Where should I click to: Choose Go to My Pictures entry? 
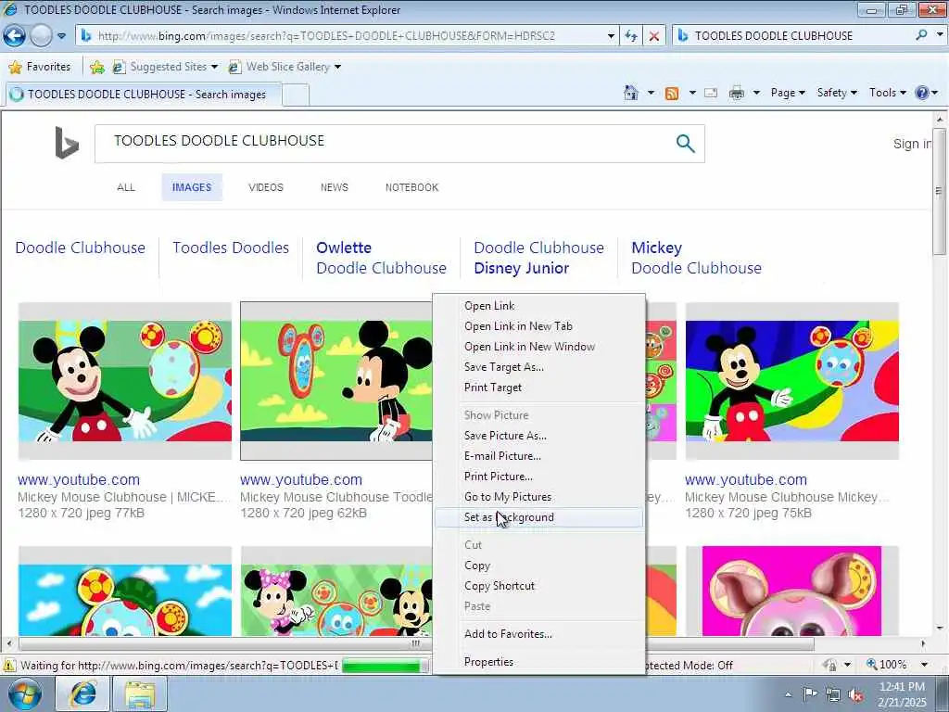click(x=538, y=497)
